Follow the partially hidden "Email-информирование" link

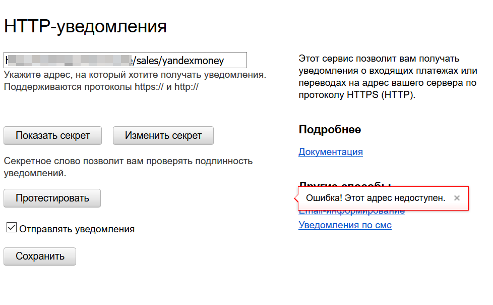pyautogui.click(x=351, y=212)
